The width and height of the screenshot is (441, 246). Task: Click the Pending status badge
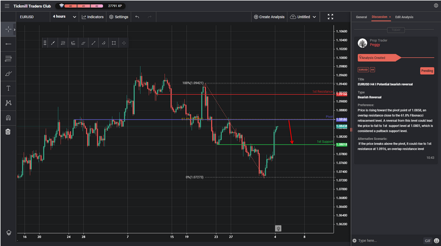click(427, 71)
